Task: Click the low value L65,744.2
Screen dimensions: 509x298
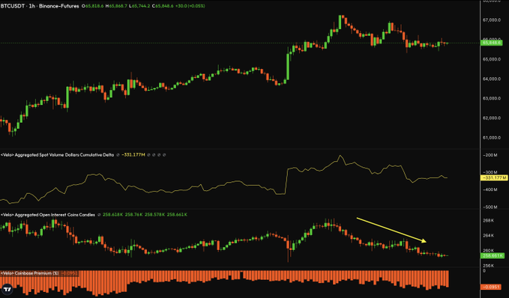Action: click(139, 6)
